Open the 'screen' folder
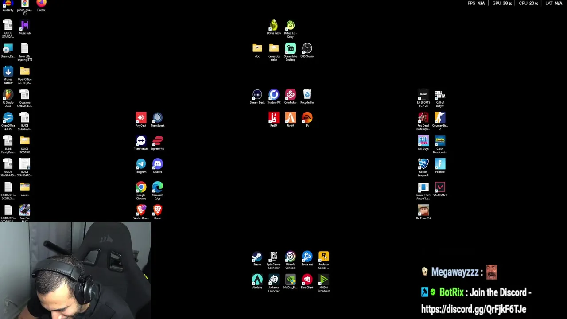This screenshot has width=567, height=319. pos(25,189)
